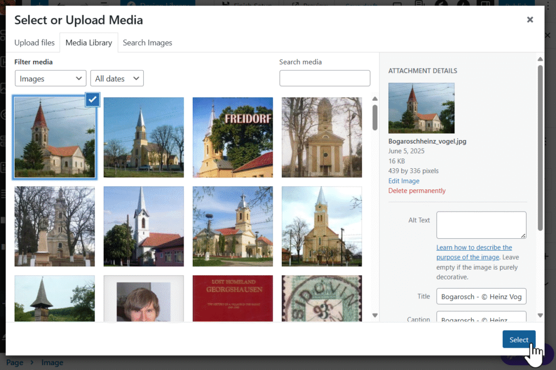Image resolution: width=556 pixels, height=370 pixels.
Task: Select the church behind bare trees with monument thumbnail
Action: (x=55, y=226)
